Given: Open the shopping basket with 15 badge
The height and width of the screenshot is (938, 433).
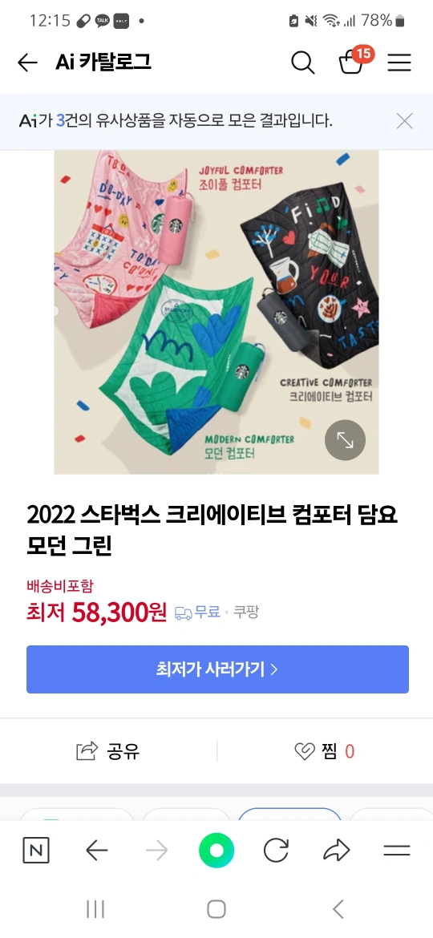Looking at the screenshot, I should click(x=352, y=61).
